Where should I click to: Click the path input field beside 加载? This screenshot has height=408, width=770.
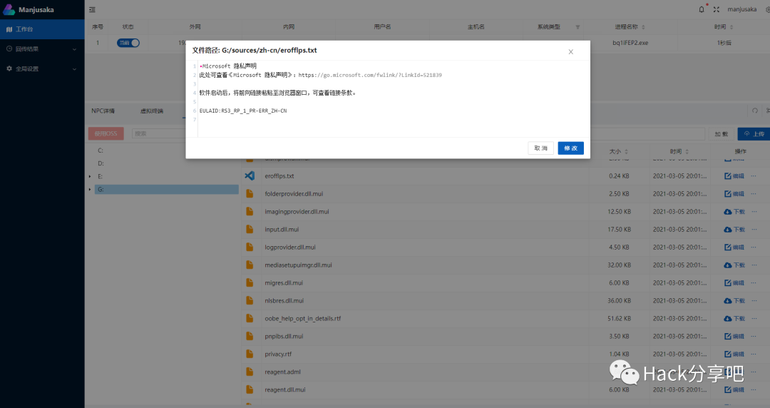[647, 133]
